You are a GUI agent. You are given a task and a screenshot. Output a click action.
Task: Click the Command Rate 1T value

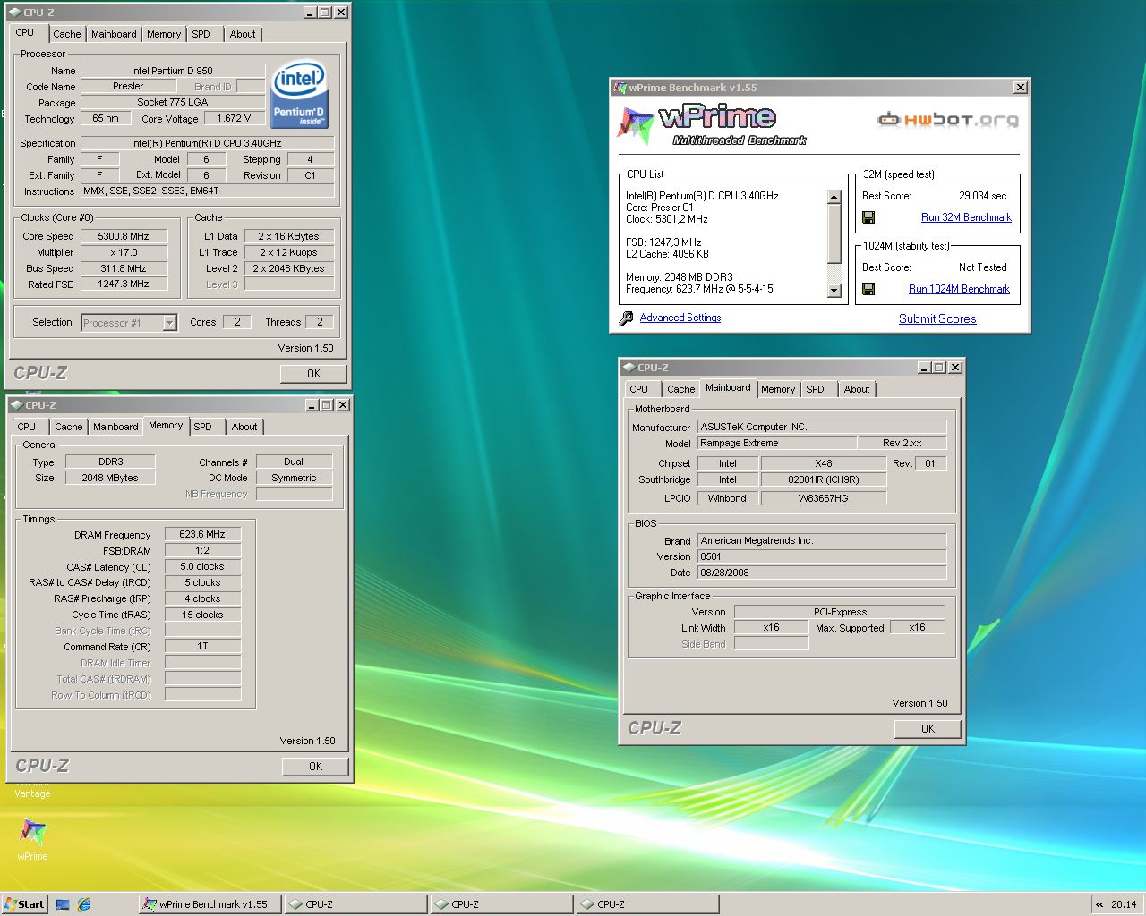[x=202, y=646]
